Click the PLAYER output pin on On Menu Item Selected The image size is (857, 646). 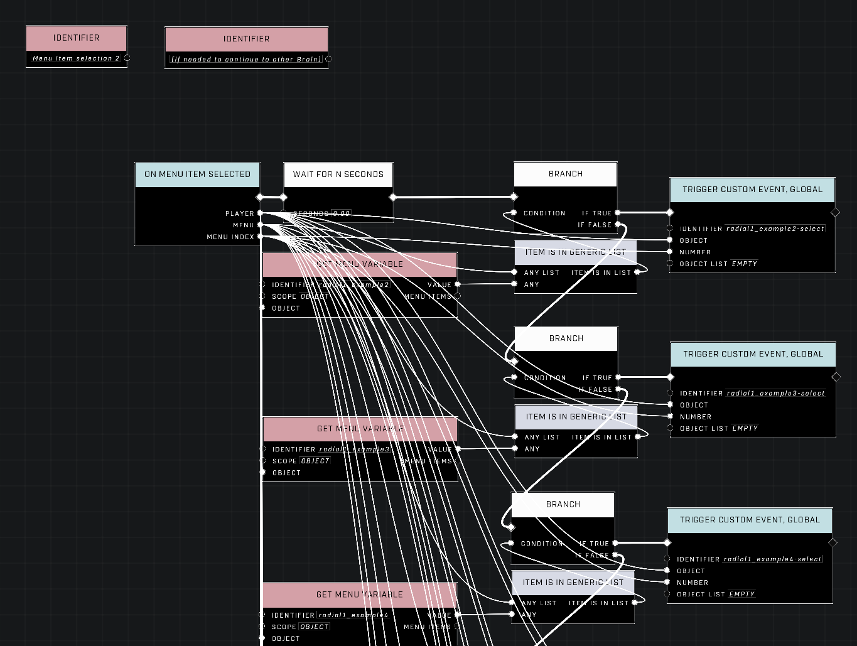coord(260,213)
